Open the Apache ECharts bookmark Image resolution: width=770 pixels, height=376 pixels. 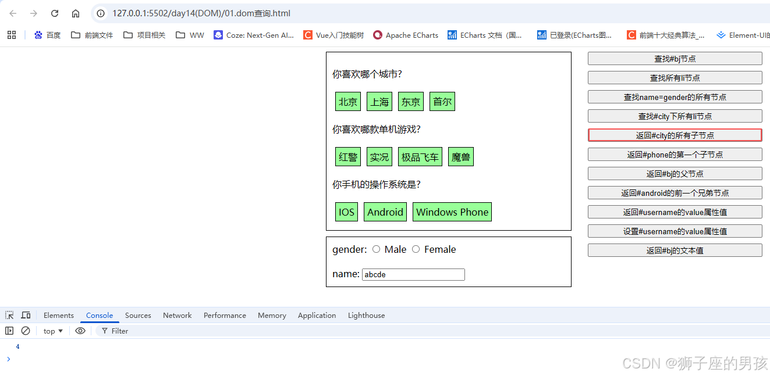tap(406, 35)
